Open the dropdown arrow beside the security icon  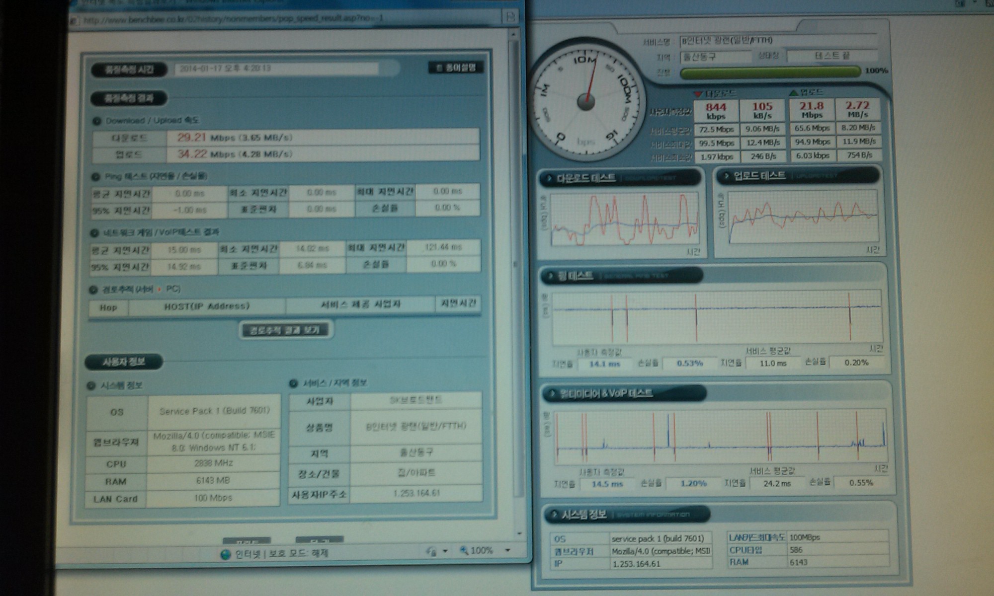point(445,550)
